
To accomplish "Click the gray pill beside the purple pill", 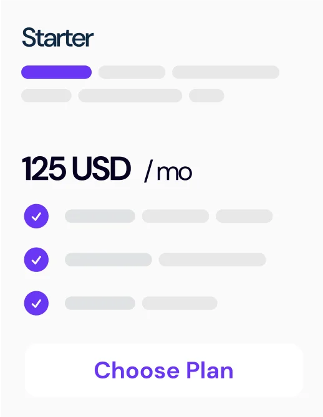I will [132, 72].
